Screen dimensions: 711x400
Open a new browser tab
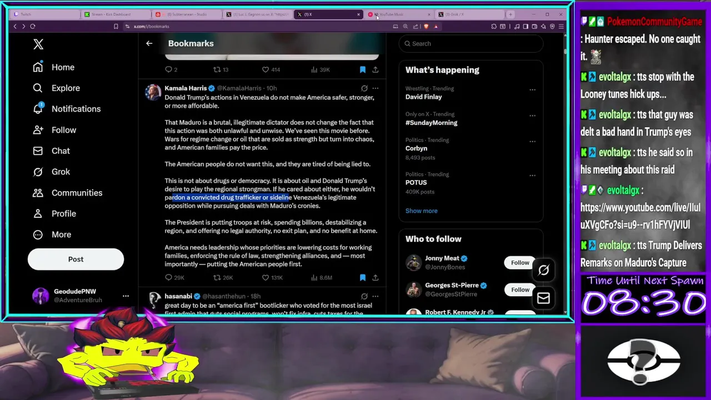(x=510, y=14)
